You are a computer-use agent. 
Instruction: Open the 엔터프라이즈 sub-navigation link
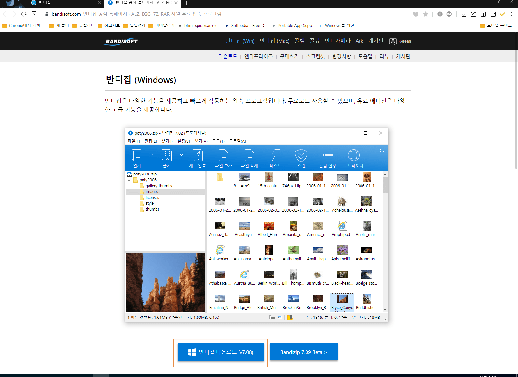(x=258, y=56)
